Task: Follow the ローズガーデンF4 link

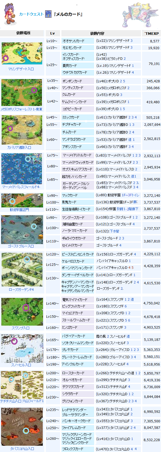Action: click(x=21, y=290)
